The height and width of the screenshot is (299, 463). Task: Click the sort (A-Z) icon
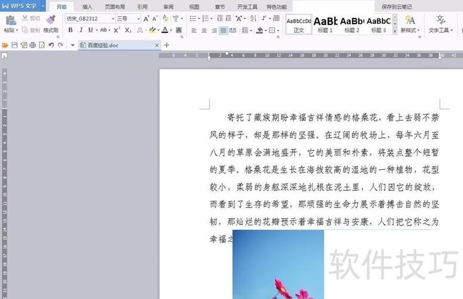253,19
